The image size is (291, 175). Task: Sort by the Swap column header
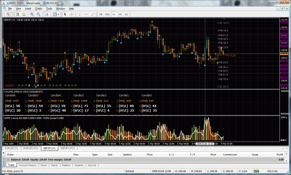point(255,155)
